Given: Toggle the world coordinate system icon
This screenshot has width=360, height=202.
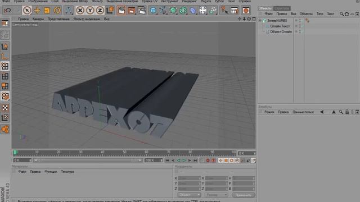Looking at the screenshot, I should click(x=110, y=10).
